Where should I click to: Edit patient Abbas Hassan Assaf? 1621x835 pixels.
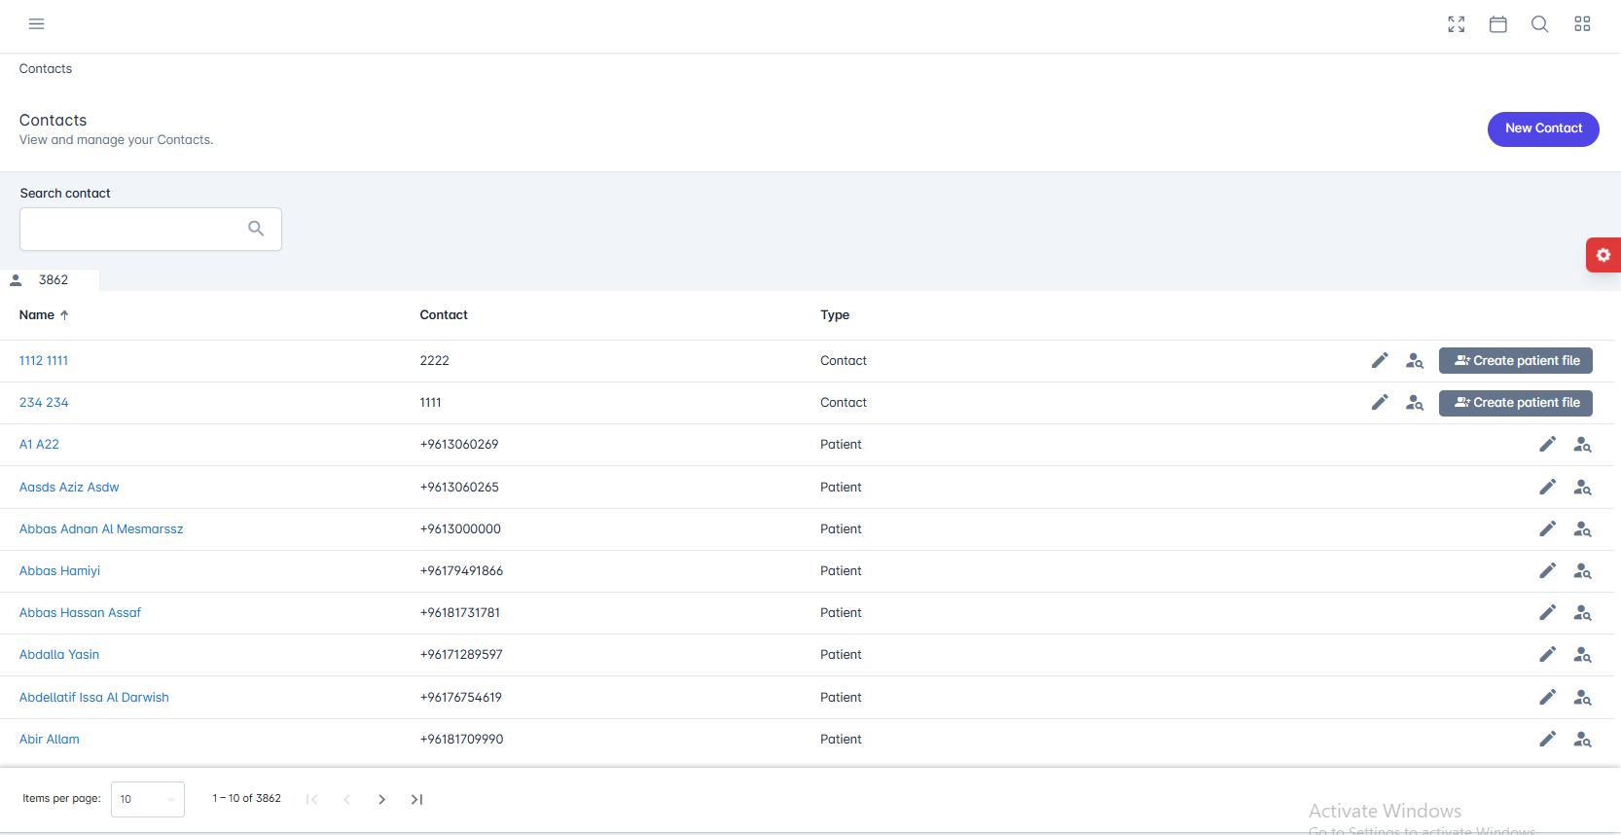(1547, 613)
